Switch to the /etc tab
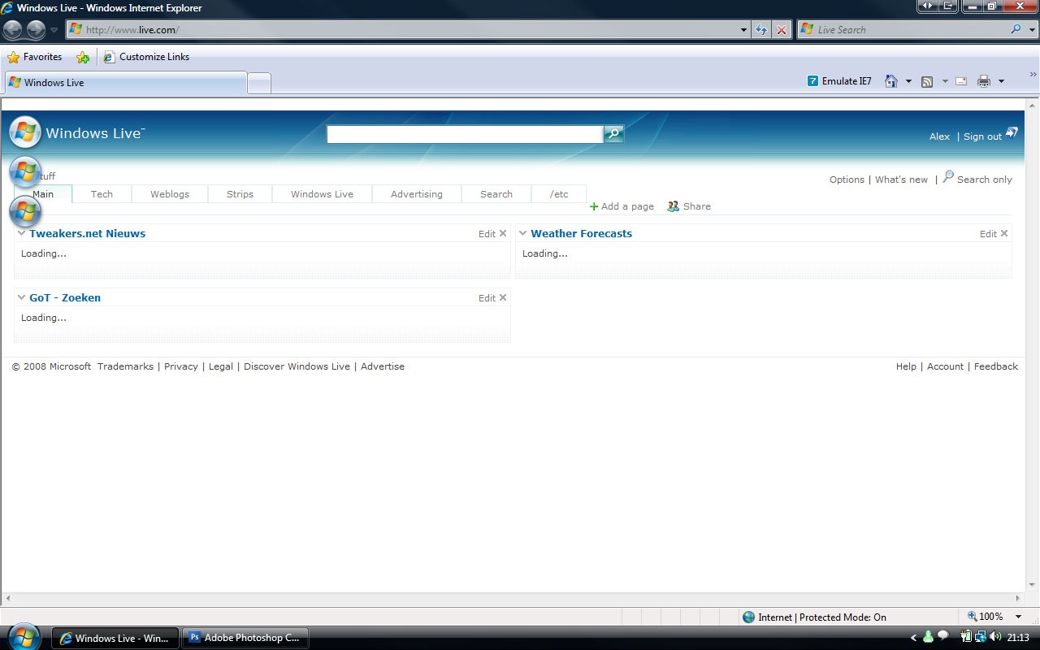This screenshot has width=1040, height=650. pos(559,194)
